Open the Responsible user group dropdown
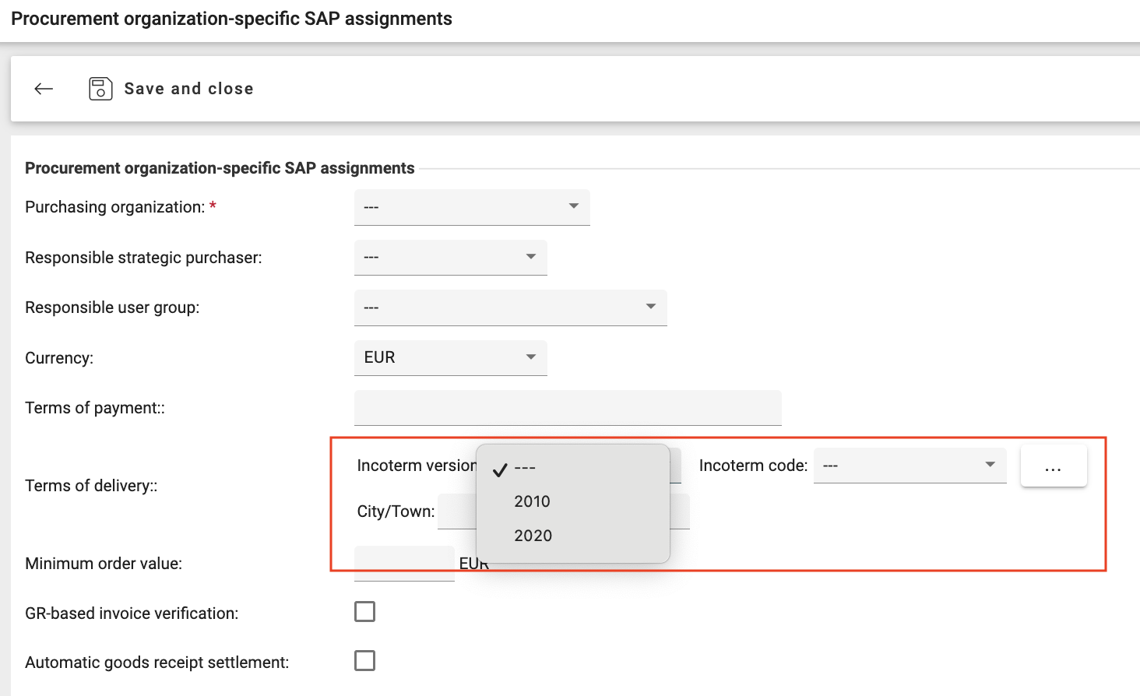The image size is (1140, 696). click(x=510, y=308)
